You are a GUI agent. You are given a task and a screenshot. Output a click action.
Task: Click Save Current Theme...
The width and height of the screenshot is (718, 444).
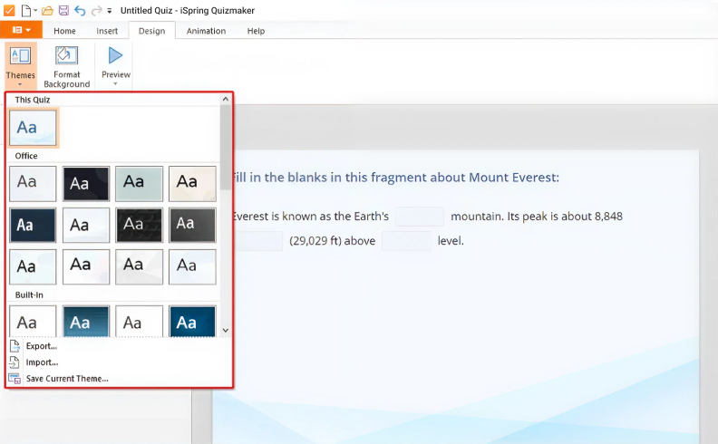click(x=67, y=379)
